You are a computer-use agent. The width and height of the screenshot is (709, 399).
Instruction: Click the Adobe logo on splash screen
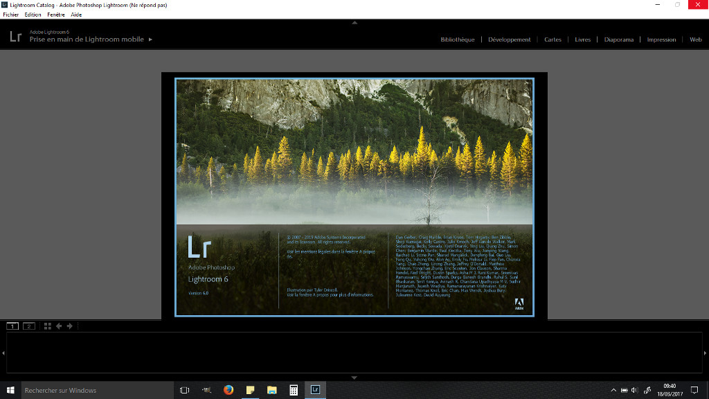pyautogui.click(x=519, y=304)
